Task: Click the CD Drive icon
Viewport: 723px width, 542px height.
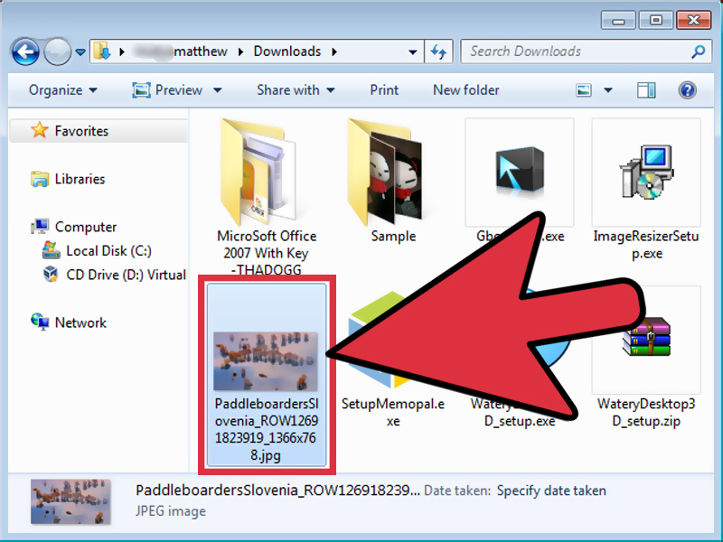Action: click(51, 274)
